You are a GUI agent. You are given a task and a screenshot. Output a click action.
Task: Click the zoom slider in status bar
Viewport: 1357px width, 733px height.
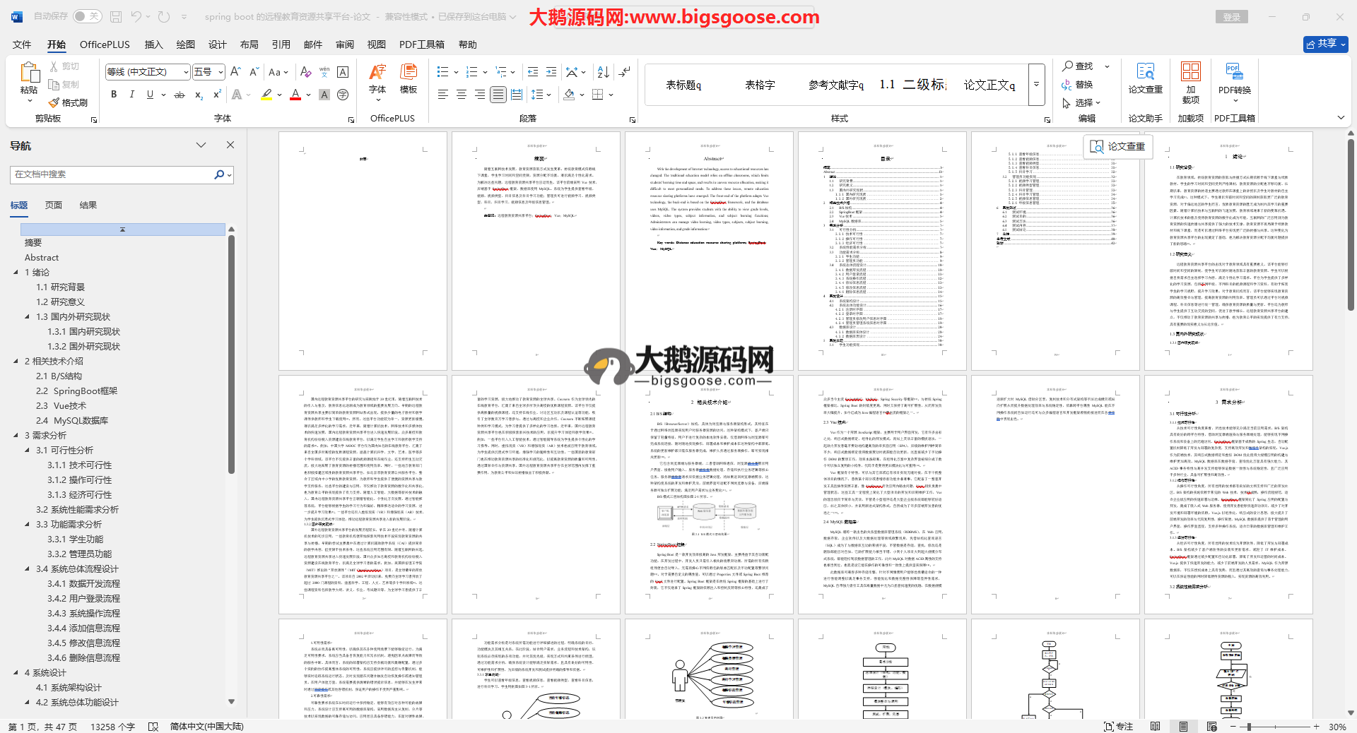(1249, 727)
